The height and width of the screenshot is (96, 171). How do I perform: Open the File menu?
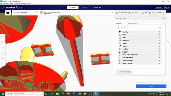[1, 3]
